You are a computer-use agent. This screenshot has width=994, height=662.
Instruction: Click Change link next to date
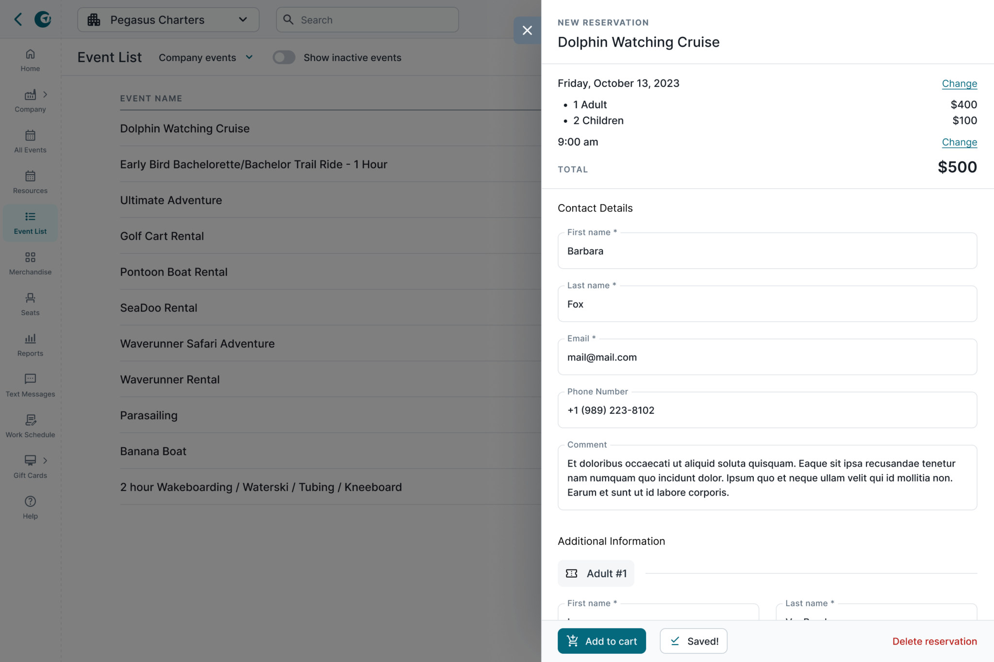(959, 83)
